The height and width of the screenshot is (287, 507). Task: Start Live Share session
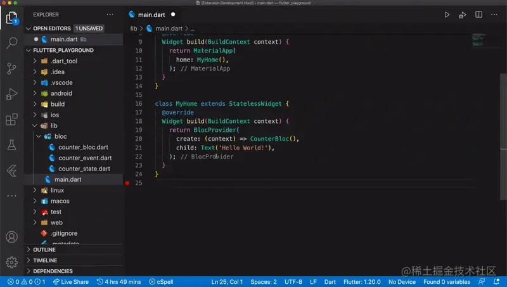[71, 282]
